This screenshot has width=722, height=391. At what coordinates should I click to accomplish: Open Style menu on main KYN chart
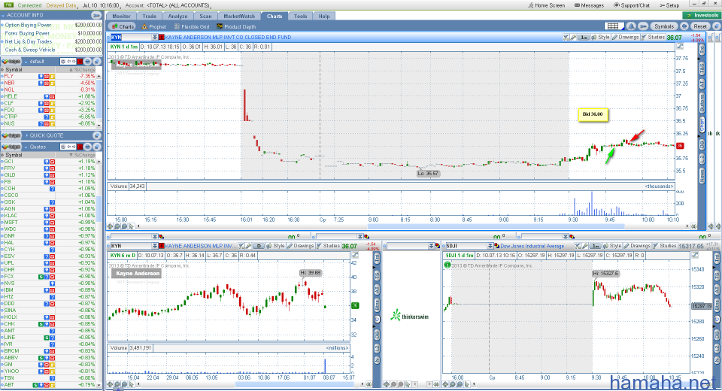coord(601,38)
